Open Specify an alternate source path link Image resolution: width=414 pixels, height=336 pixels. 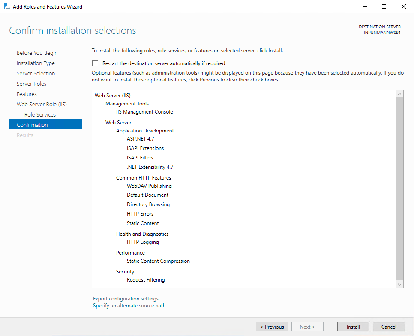point(129,306)
